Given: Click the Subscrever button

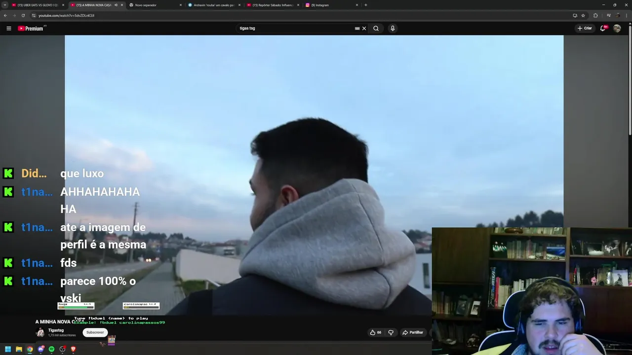Looking at the screenshot, I should click(95, 332).
